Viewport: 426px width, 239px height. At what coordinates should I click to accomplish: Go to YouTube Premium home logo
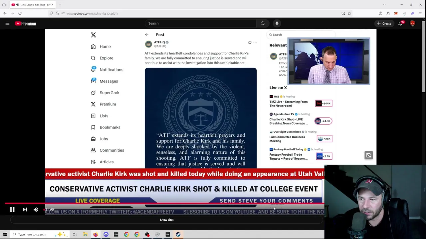click(x=25, y=24)
